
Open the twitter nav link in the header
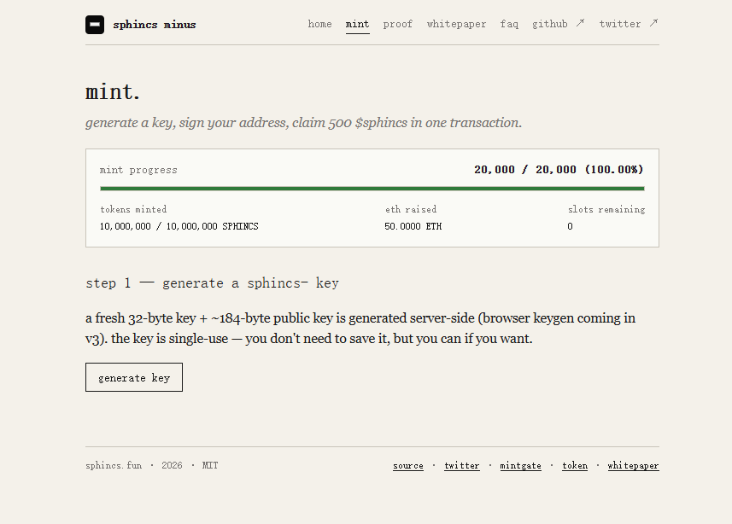[x=629, y=24]
